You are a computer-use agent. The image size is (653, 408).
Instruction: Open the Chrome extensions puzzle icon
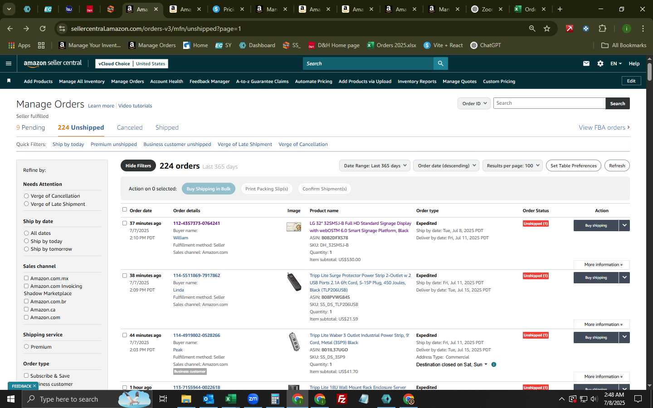(602, 29)
